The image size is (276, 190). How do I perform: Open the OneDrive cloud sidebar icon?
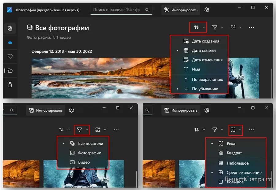[10, 43]
